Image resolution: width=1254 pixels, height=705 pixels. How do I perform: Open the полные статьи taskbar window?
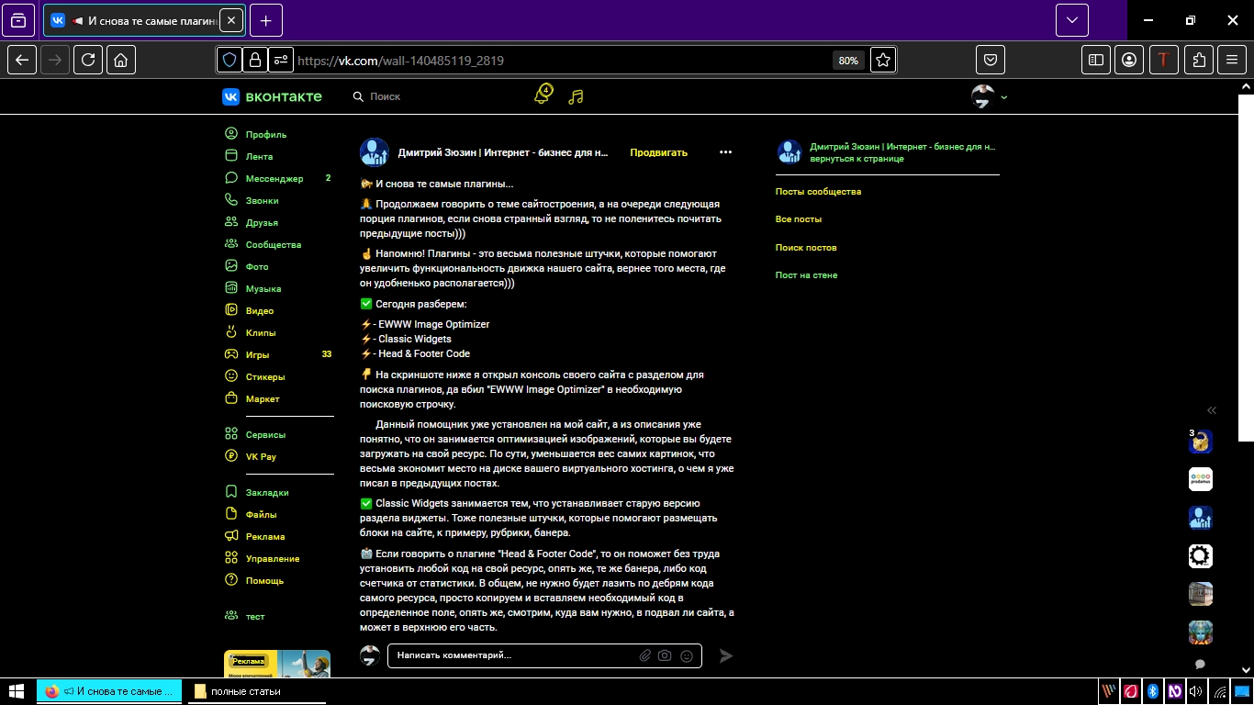pyautogui.click(x=259, y=691)
